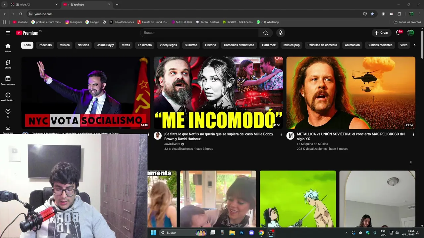Select the Jaime Bayly chip
This screenshot has height=238, width=424.
(x=105, y=45)
